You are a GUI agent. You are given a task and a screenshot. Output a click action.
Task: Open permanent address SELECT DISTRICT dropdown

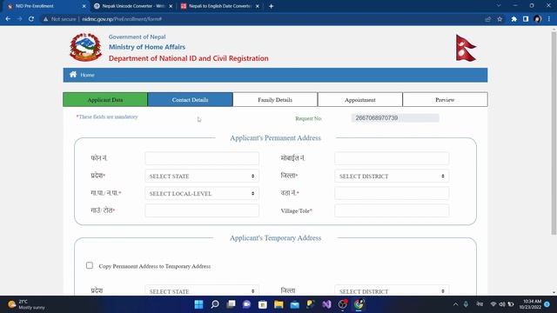click(x=392, y=176)
